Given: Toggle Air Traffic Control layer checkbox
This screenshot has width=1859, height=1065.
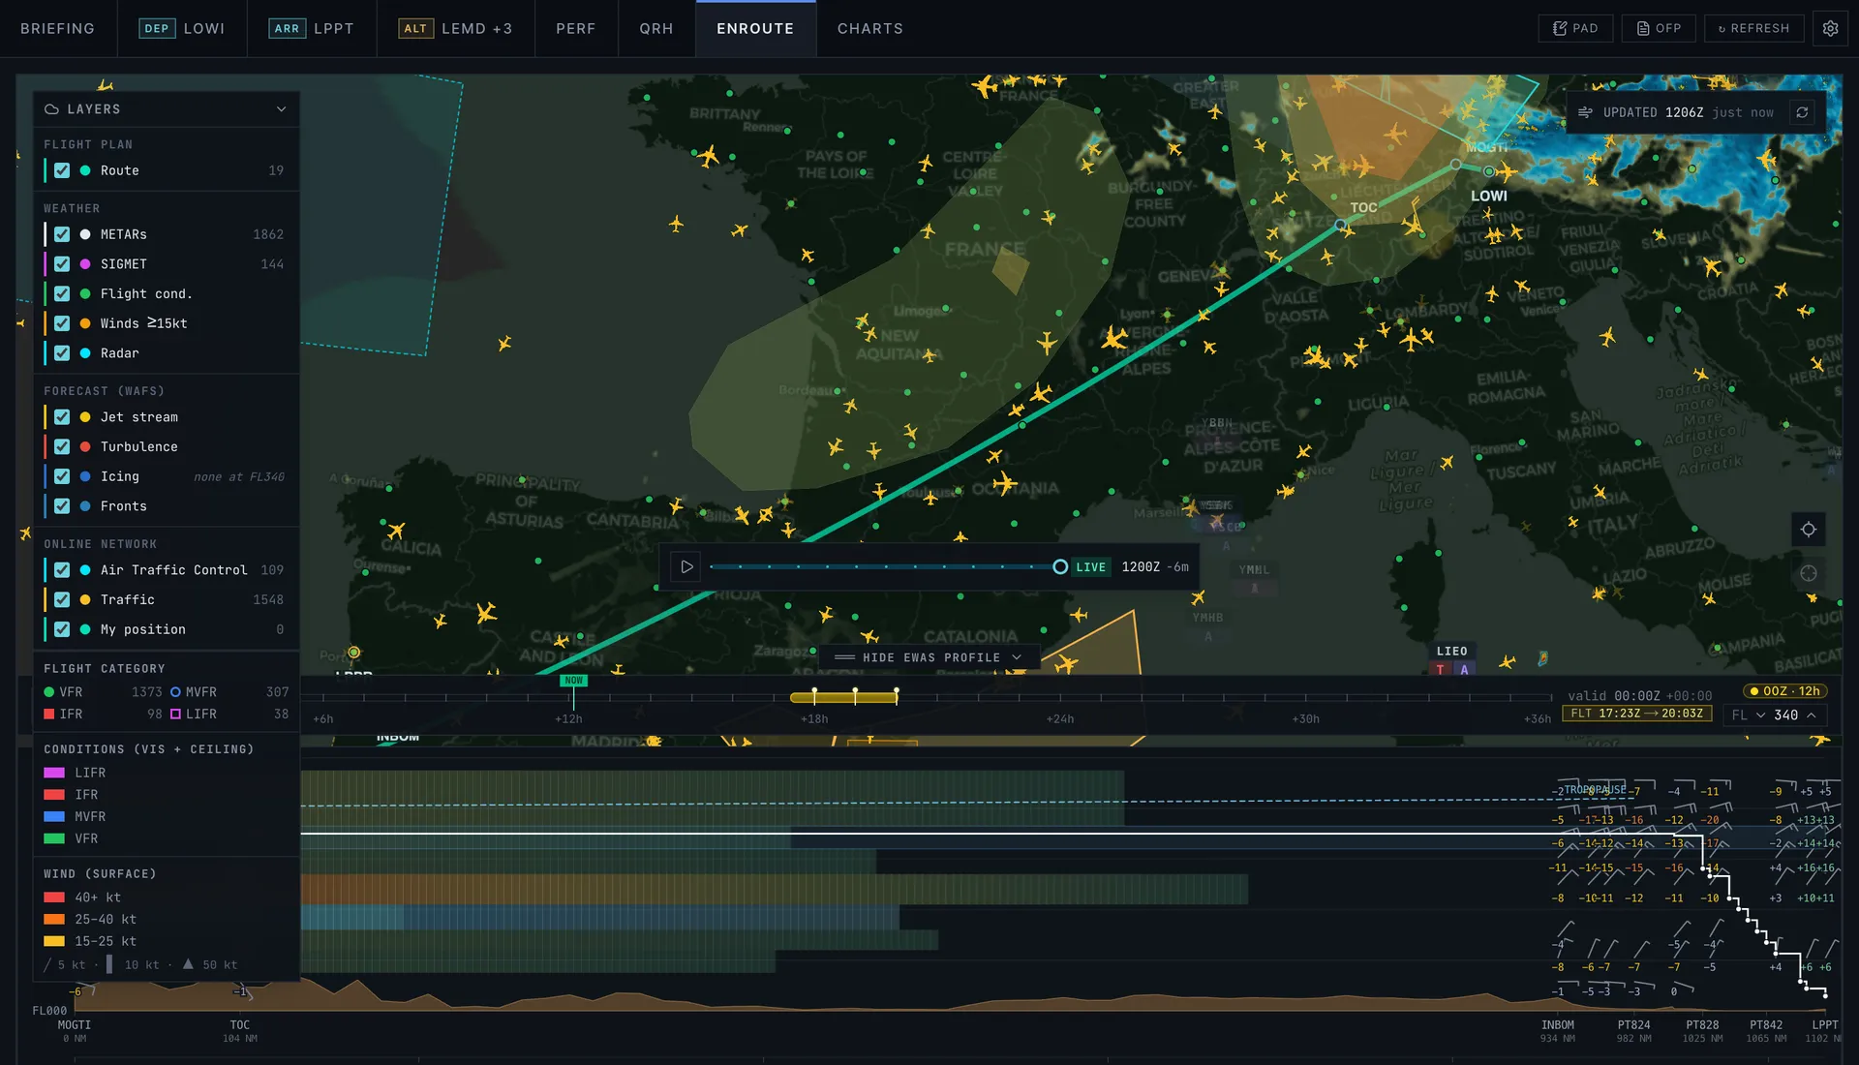Looking at the screenshot, I should pyautogui.click(x=62, y=570).
